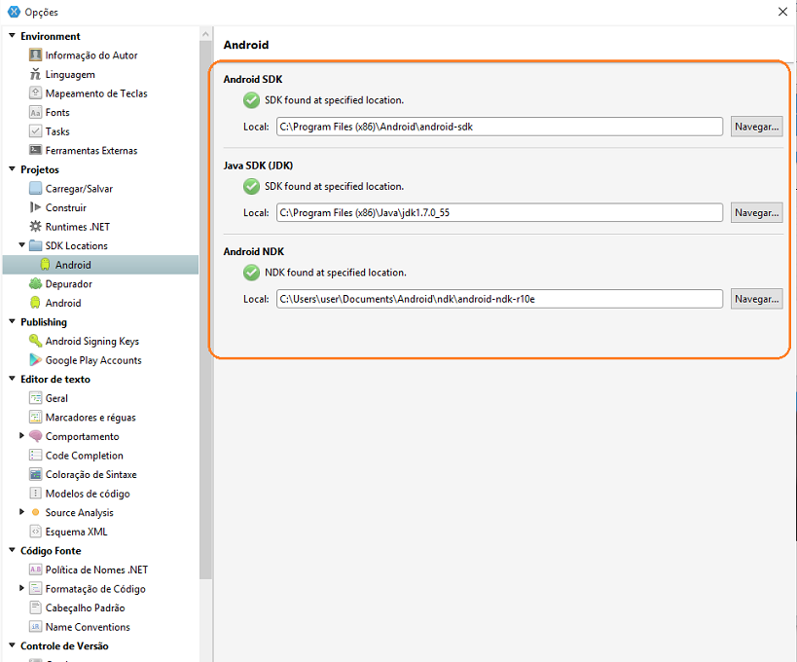Click the Comportamento brain icon
Viewport: 797px width, 662px height.
[35, 436]
